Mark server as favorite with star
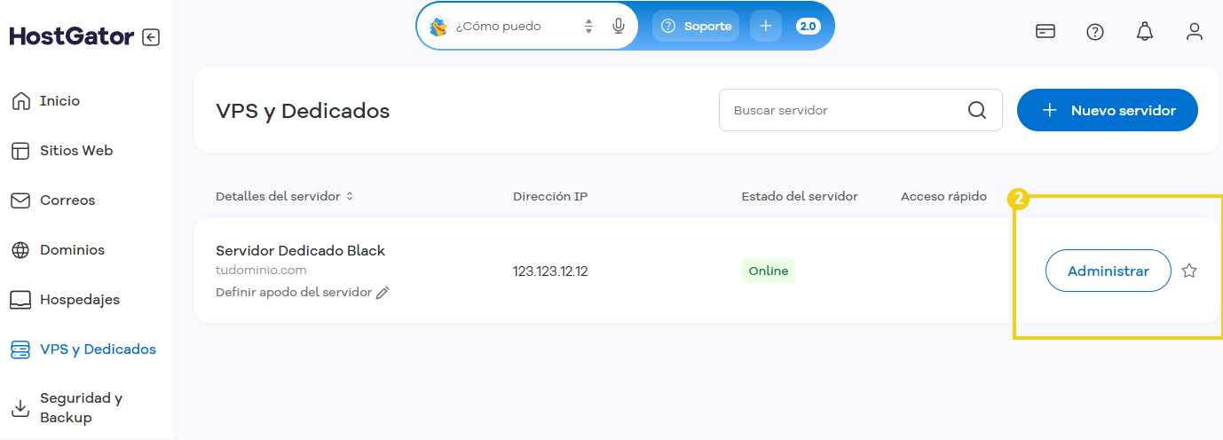 point(1189,271)
